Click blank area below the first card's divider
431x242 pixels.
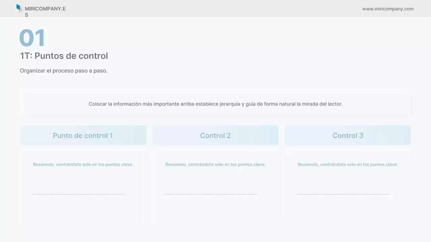(x=83, y=210)
